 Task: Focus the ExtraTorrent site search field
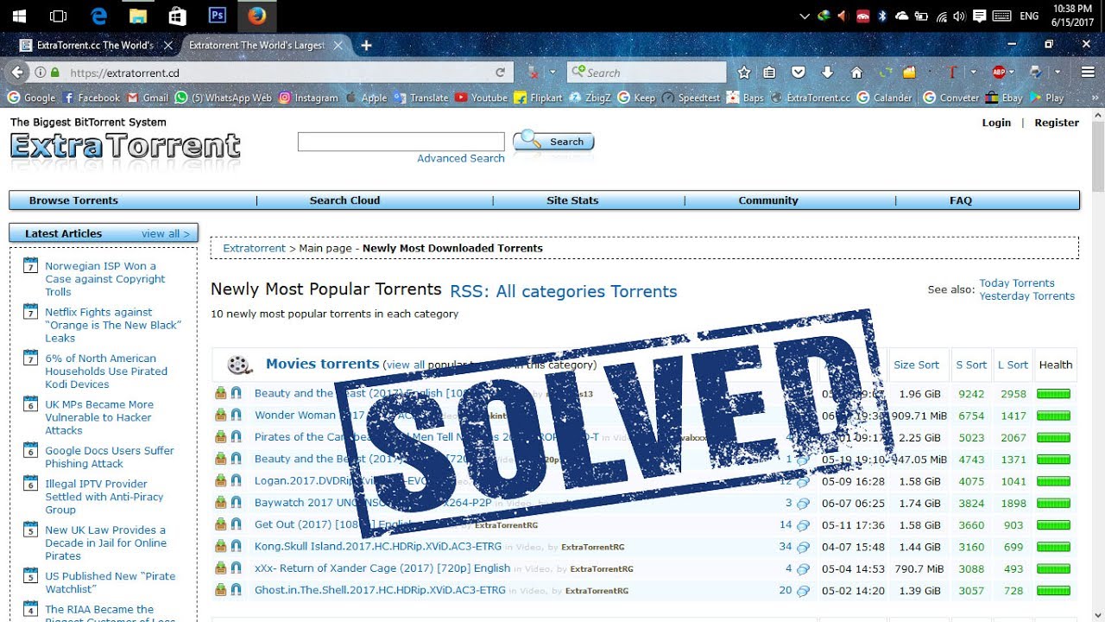pyautogui.click(x=401, y=142)
